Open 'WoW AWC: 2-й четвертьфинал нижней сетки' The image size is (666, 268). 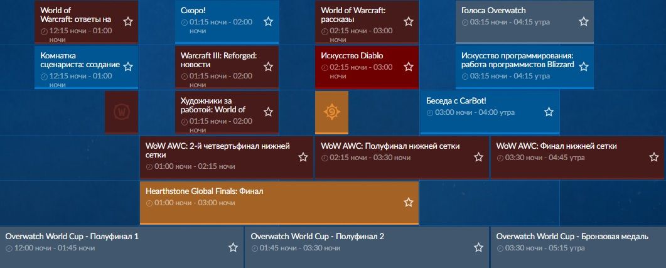click(x=227, y=157)
